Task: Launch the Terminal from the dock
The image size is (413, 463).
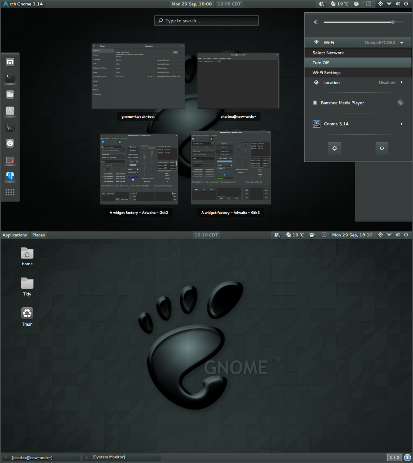Action: [10, 78]
